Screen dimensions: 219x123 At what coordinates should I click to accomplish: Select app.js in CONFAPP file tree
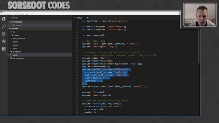pos(40,55)
